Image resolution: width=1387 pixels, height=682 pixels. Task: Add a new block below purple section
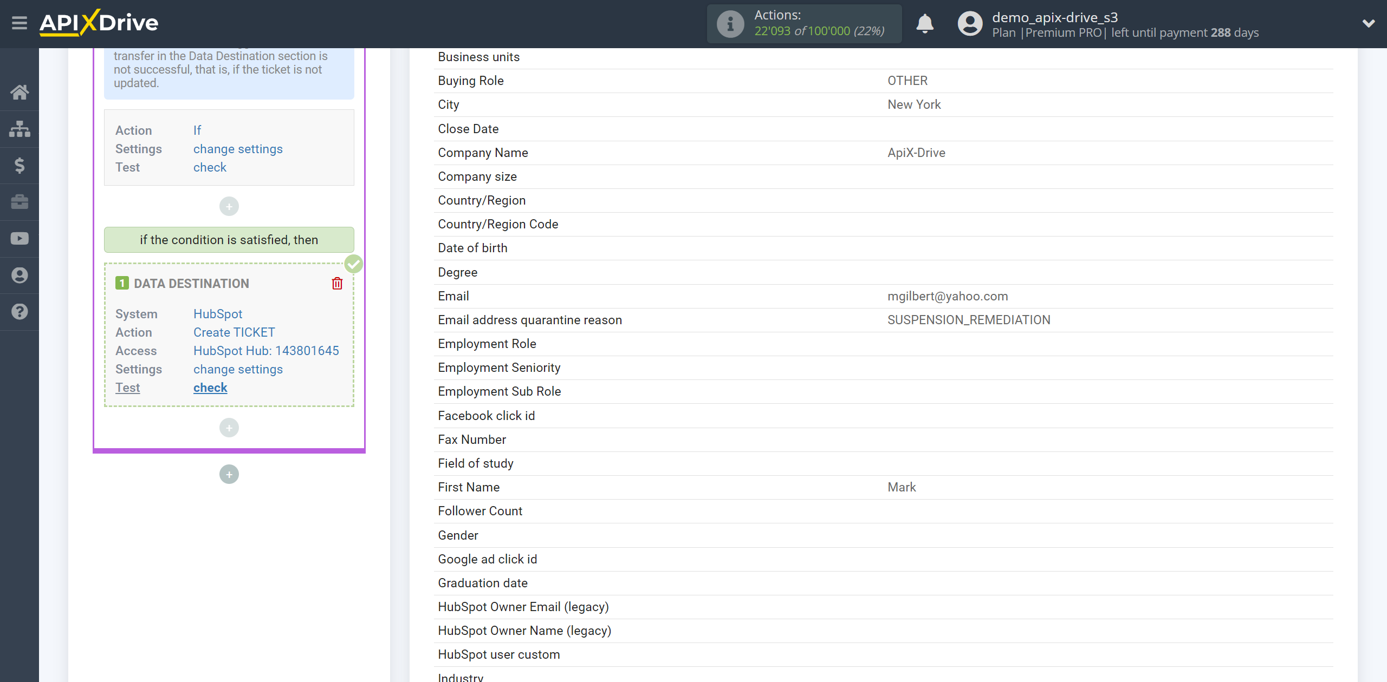pos(229,474)
